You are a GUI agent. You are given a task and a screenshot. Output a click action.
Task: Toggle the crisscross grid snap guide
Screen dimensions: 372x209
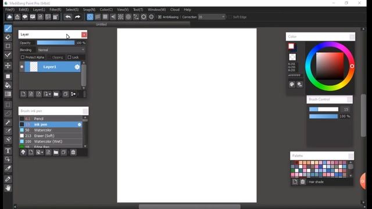point(105,17)
